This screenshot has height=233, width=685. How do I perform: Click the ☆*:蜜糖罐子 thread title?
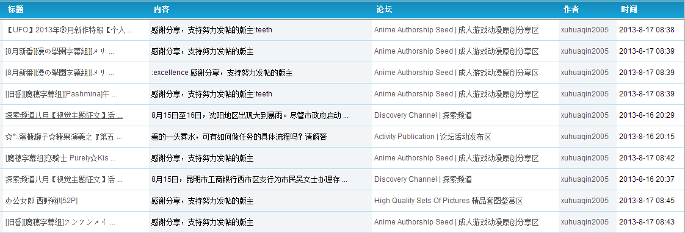pos(63,137)
